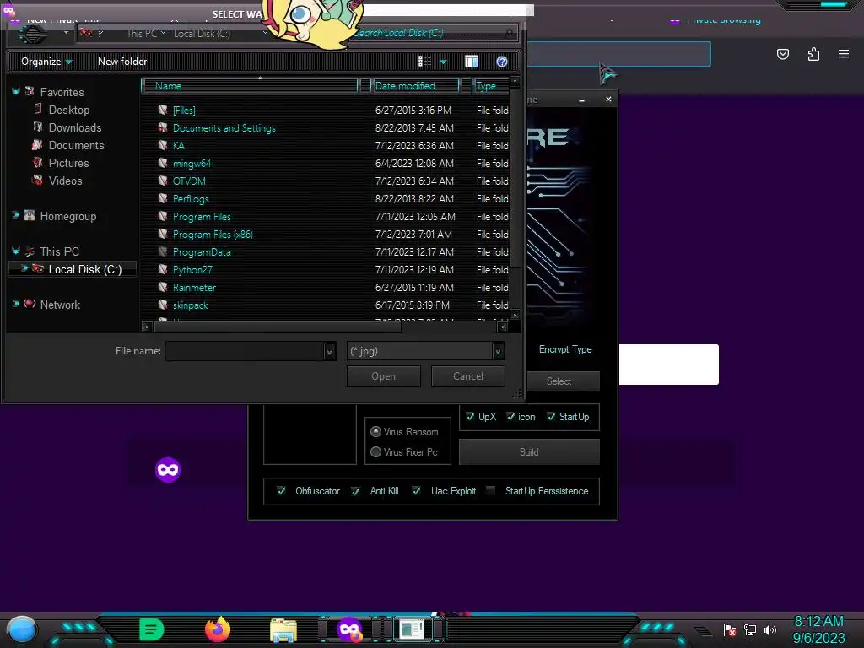Viewport: 864px width, 648px height.
Task: Click the scroll-down arrow of file list
Action: pyautogui.click(x=516, y=315)
